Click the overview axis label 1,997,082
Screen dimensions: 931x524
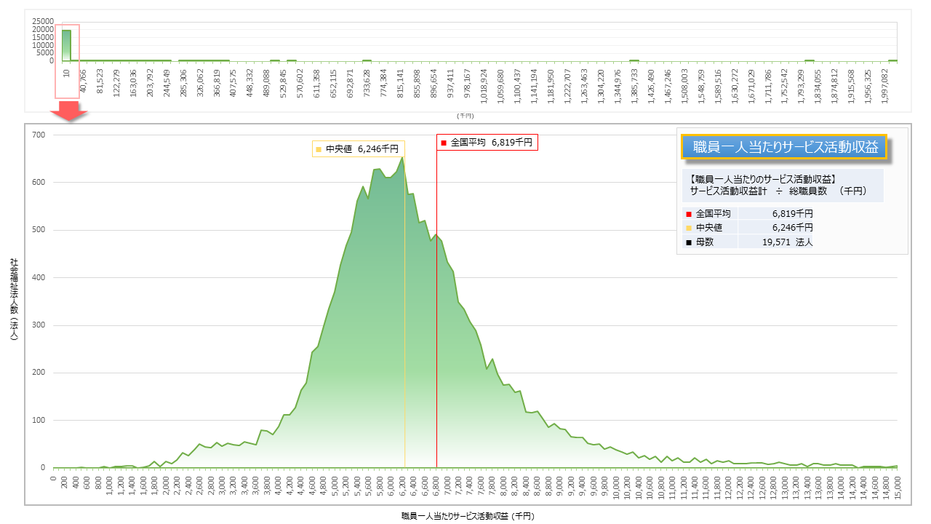(885, 86)
